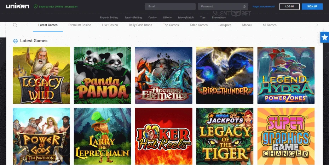Click the SIGN UP button
The height and width of the screenshot is (165, 329).
(312, 6)
